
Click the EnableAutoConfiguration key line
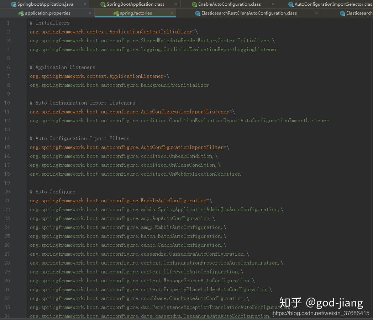[x=121, y=201]
